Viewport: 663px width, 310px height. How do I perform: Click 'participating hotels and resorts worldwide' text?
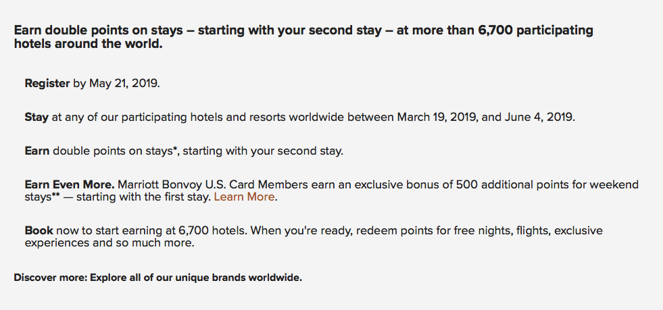[230, 118]
